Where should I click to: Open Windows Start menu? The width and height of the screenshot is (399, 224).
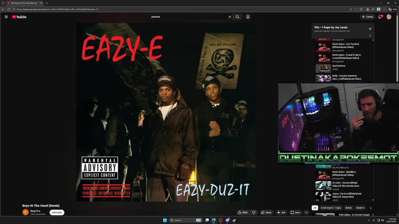(165, 220)
